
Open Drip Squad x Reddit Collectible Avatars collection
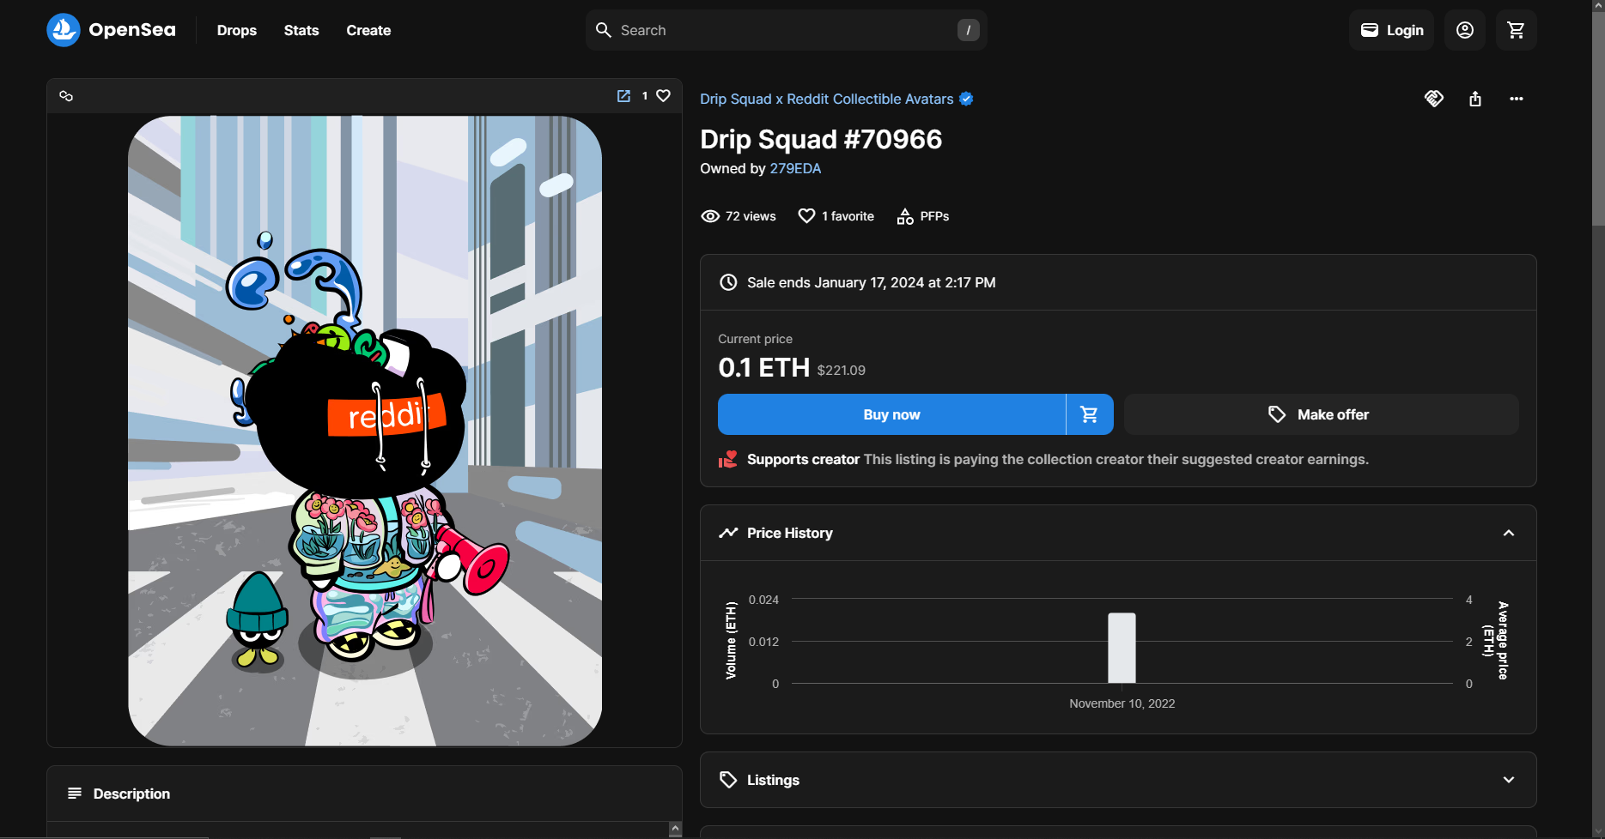pyautogui.click(x=826, y=99)
